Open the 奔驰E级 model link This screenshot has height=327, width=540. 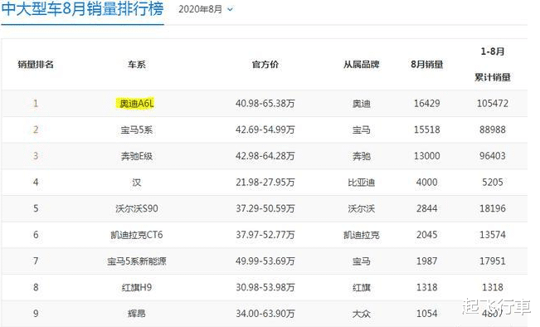137,156
